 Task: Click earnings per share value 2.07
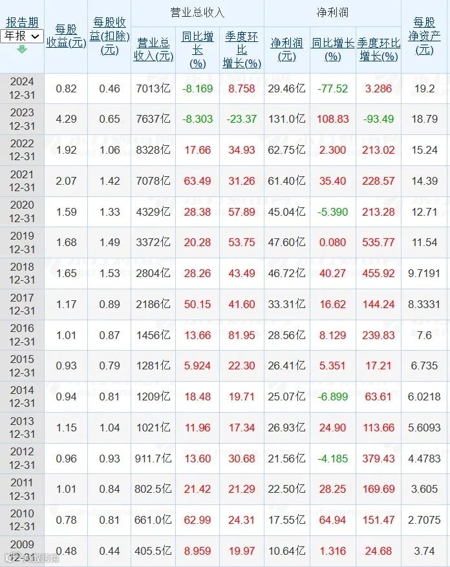click(x=66, y=181)
